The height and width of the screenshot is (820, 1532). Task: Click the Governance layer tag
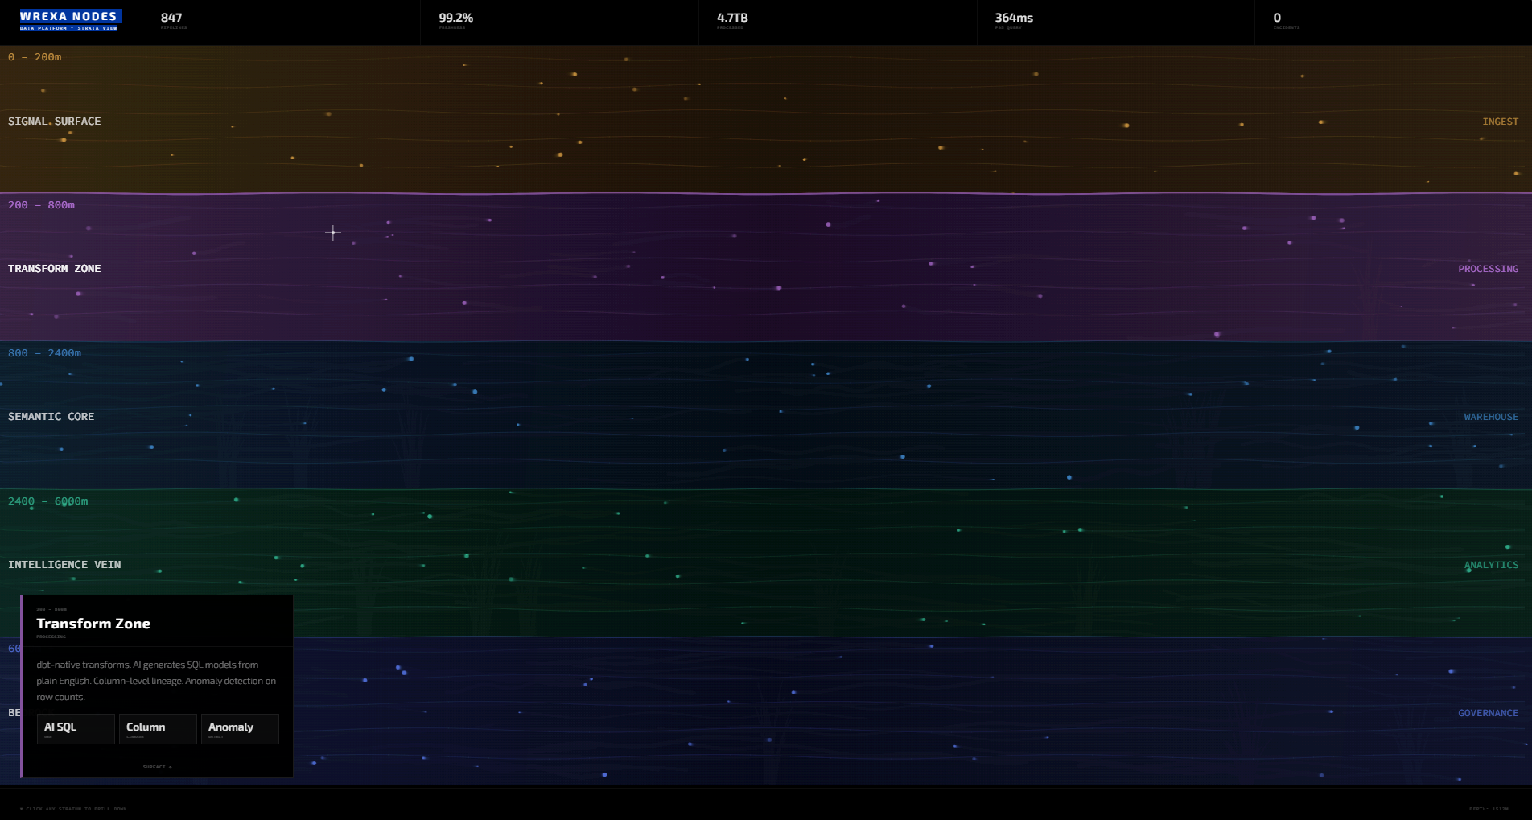click(x=1488, y=713)
